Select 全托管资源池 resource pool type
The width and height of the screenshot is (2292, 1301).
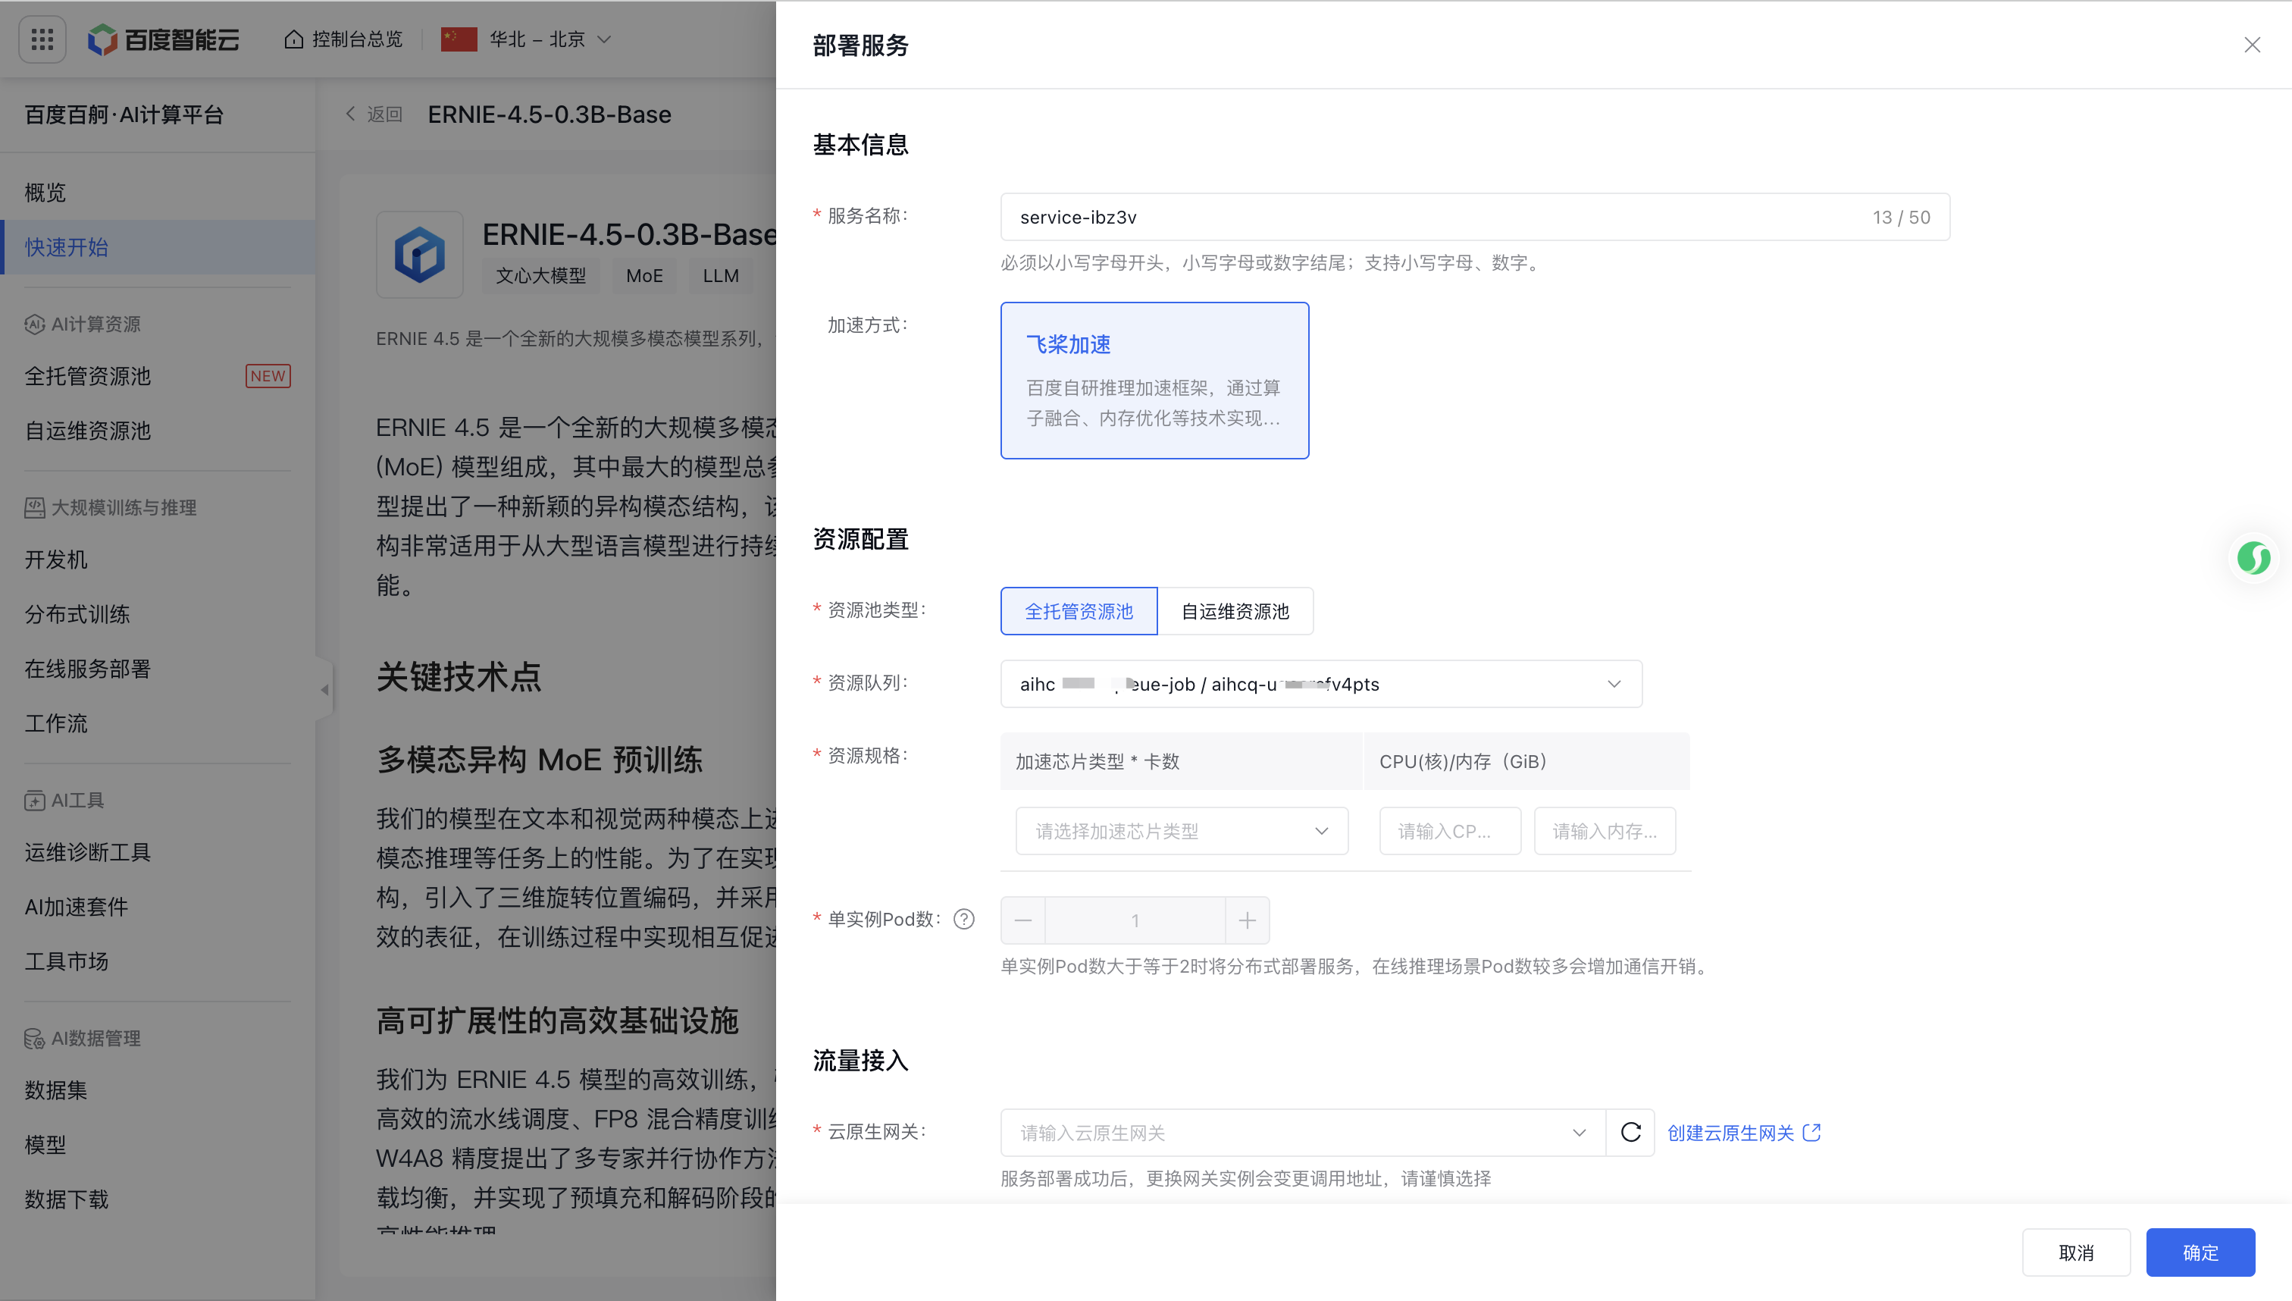(1078, 611)
